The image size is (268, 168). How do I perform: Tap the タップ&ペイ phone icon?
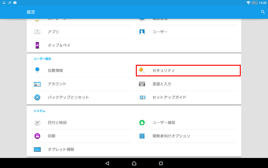(37, 45)
